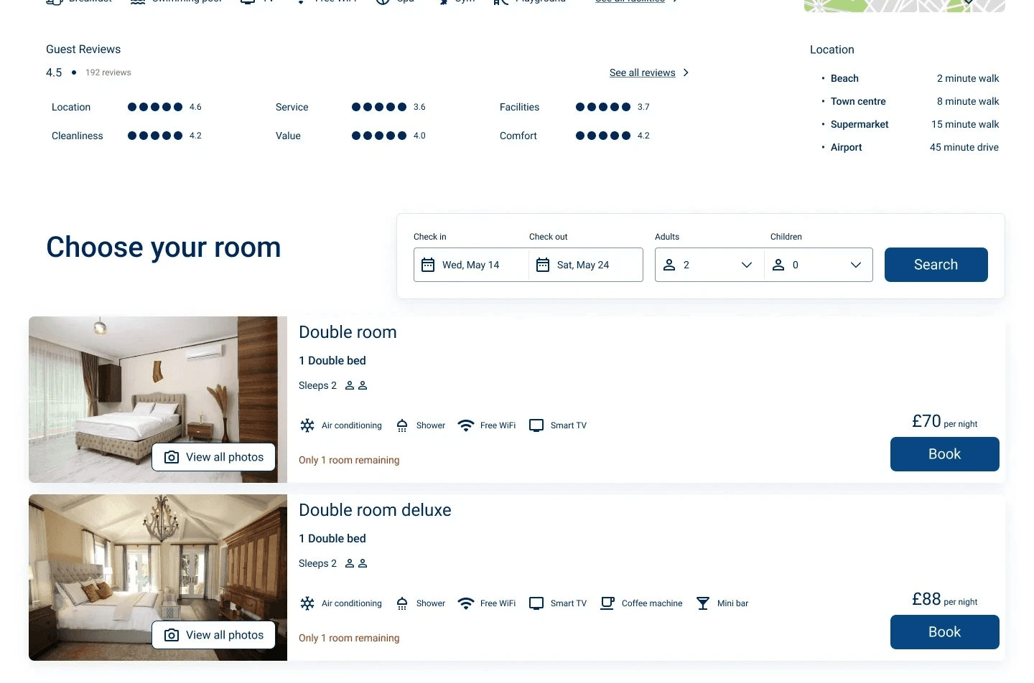This screenshot has height=683, width=1034.
Task: View all photos of the £70 Double room
Action: pos(214,457)
